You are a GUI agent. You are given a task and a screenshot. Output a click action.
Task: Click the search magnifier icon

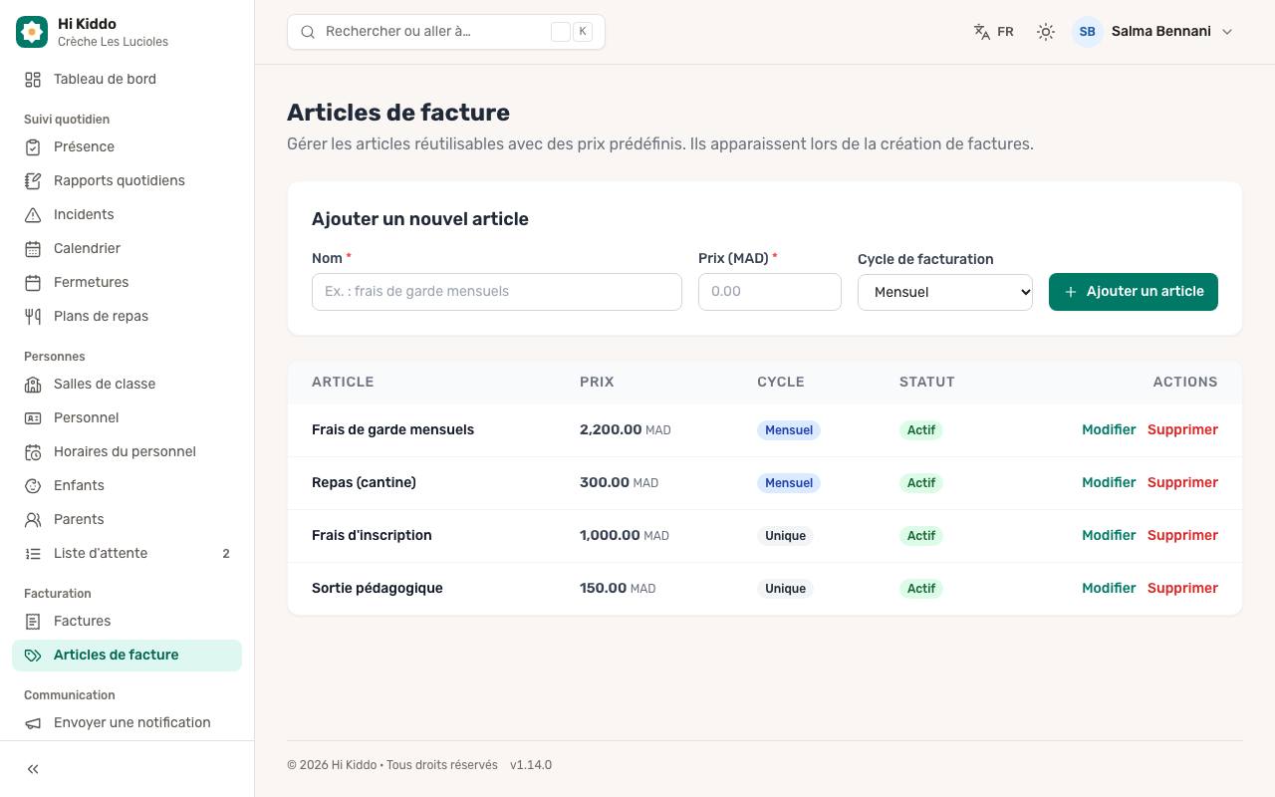pos(308,32)
